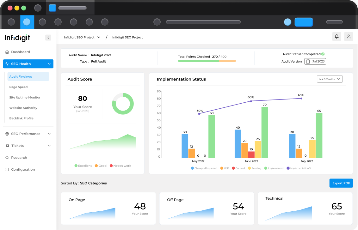Viewport: 358px width, 230px height.
Task: Click the Total Points Checked progress bar
Action: (x=207, y=61)
